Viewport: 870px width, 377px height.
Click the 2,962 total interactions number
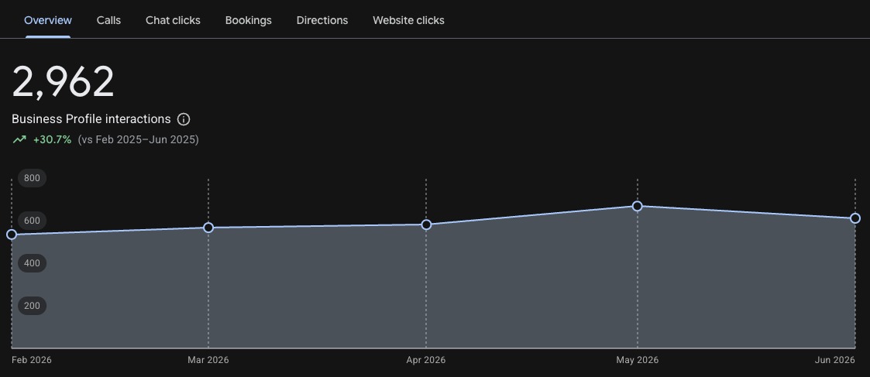click(x=63, y=82)
